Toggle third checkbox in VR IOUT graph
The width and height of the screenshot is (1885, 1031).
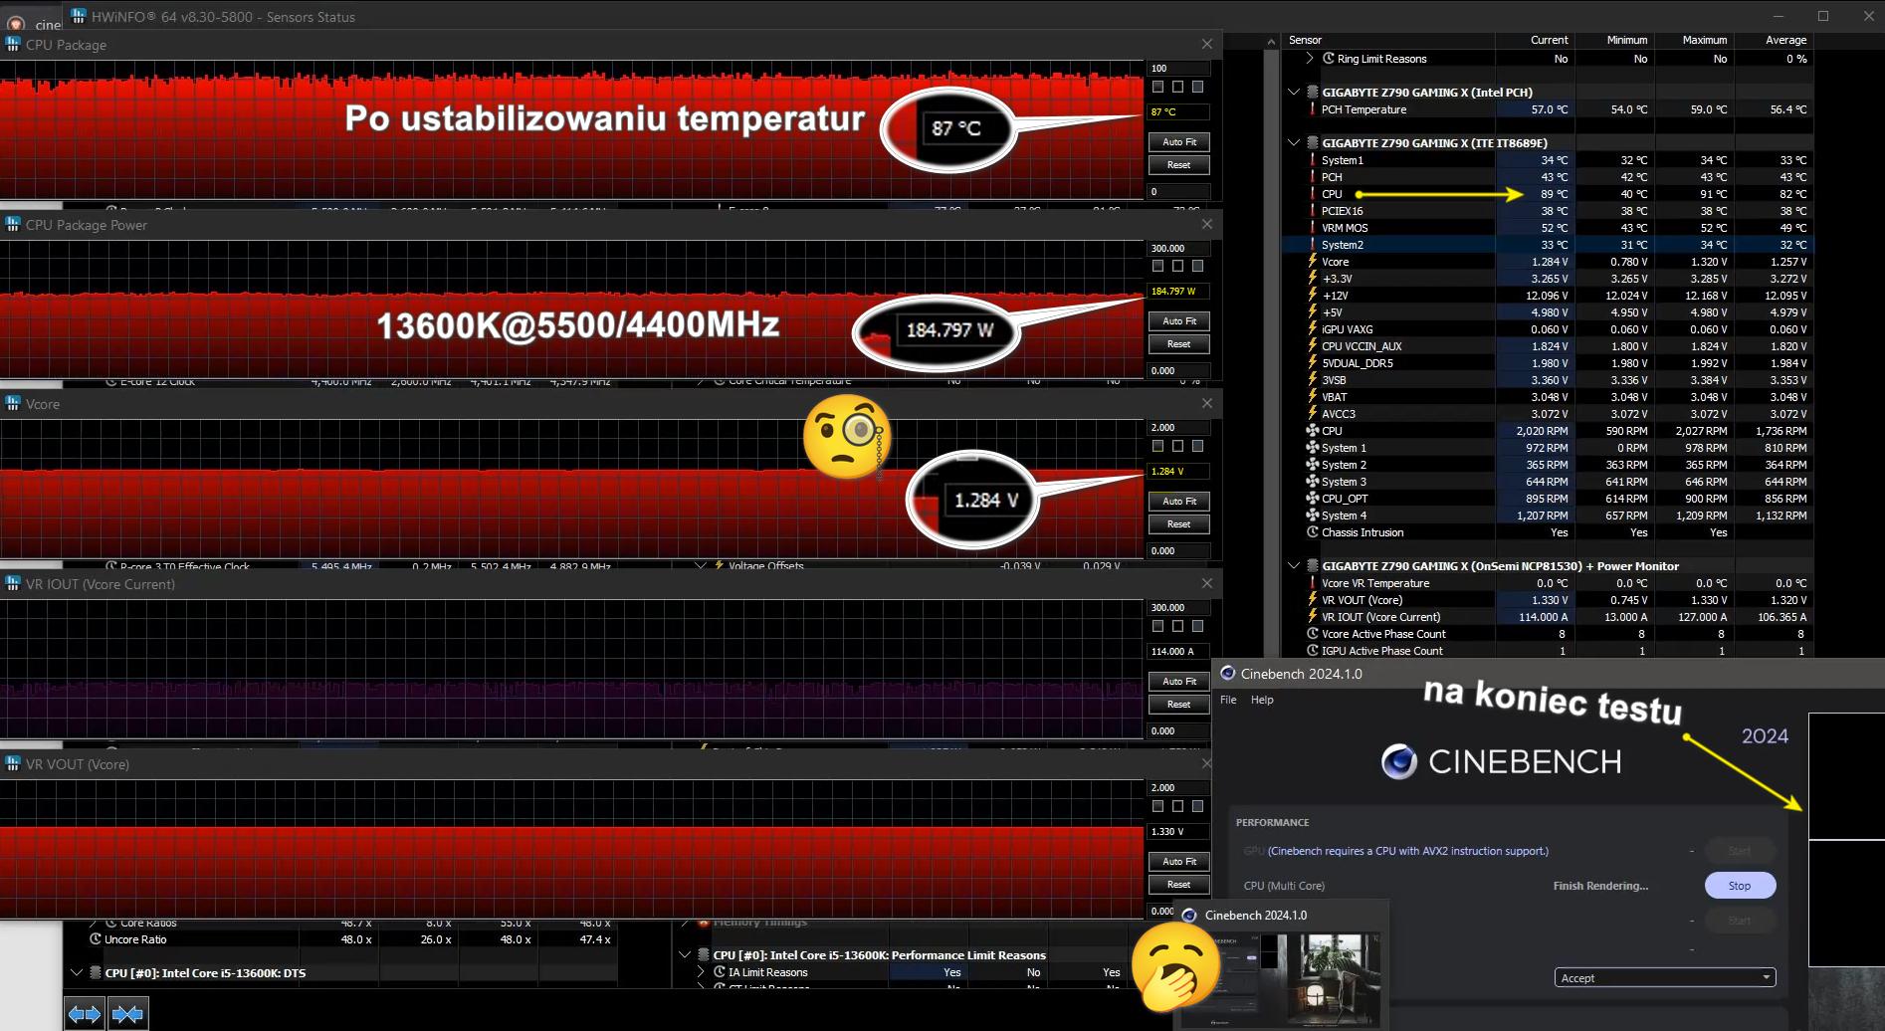click(1197, 626)
